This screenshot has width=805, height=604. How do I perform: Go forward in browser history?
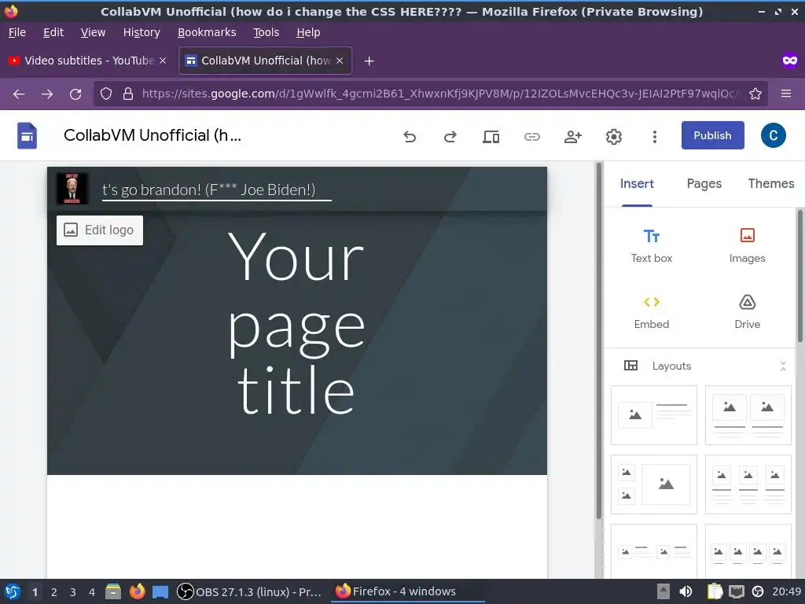pyautogui.click(x=47, y=94)
